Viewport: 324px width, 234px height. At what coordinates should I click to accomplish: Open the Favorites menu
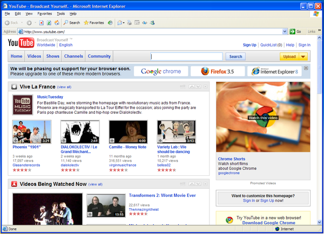point(45,13)
